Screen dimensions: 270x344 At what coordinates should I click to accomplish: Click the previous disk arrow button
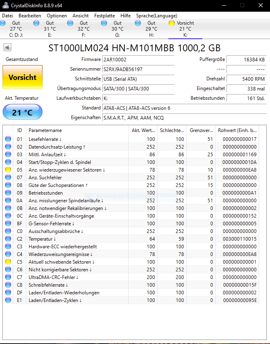click(7, 47)
